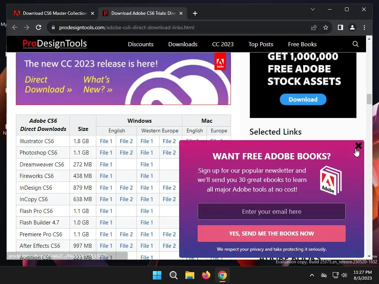
Task: Download Fireworks CS6 Western Europe File 1
Action: [x=147, y=176]
